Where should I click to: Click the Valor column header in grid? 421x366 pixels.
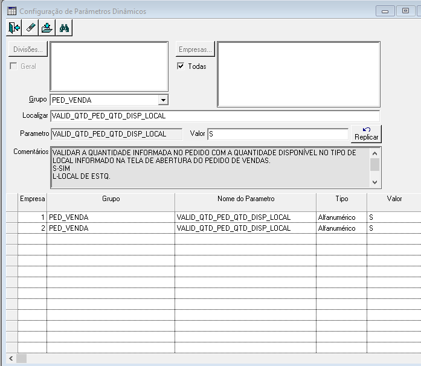click(394, 202)
